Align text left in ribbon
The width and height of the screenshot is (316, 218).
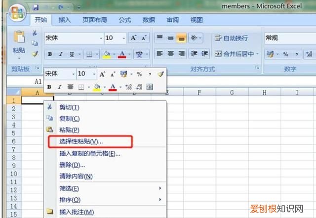click(160, 54)
